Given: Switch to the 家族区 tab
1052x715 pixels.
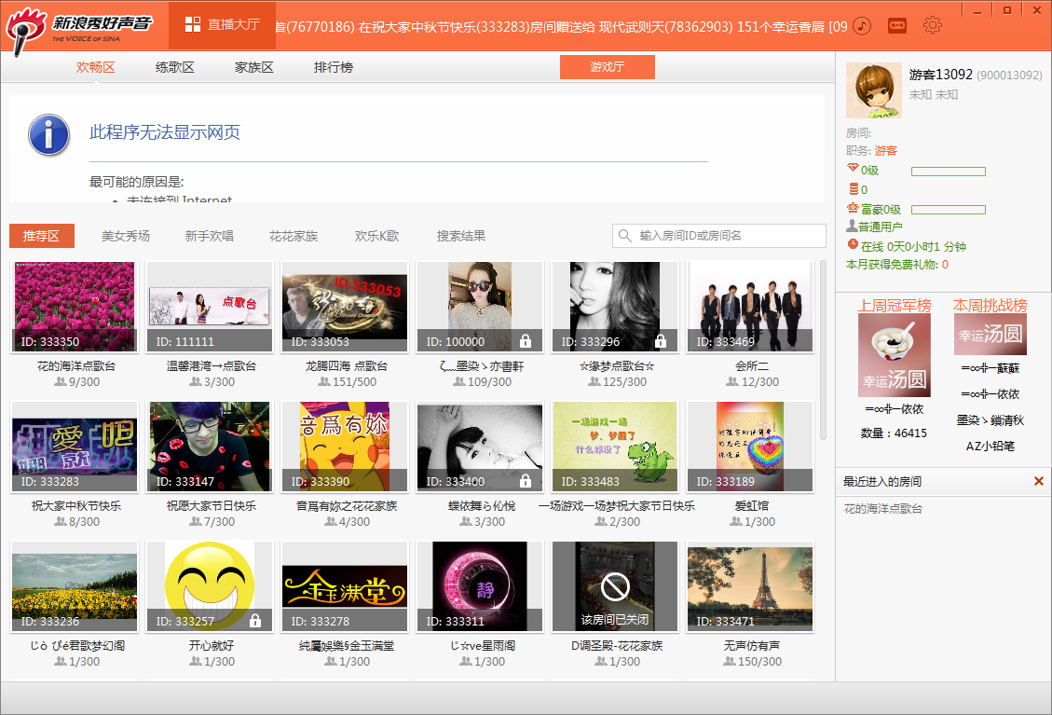Looking at the screenshot, I should (254, 67).
